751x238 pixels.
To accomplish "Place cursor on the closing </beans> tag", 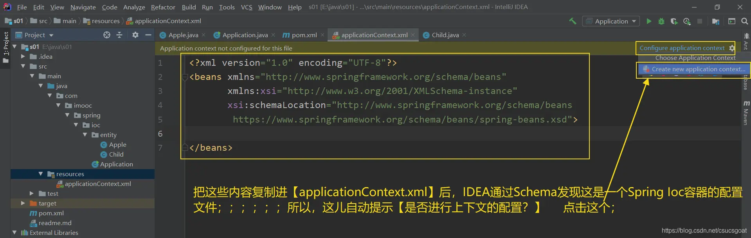I will pos(211,148).
